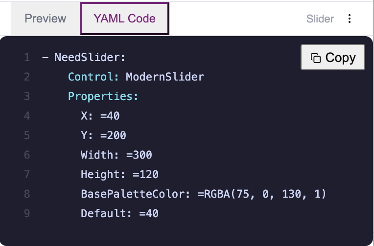The image size is (374, 246).
Task: Click line number 8 in gutter
Action: pyautogui.click(x=27, y=194)
